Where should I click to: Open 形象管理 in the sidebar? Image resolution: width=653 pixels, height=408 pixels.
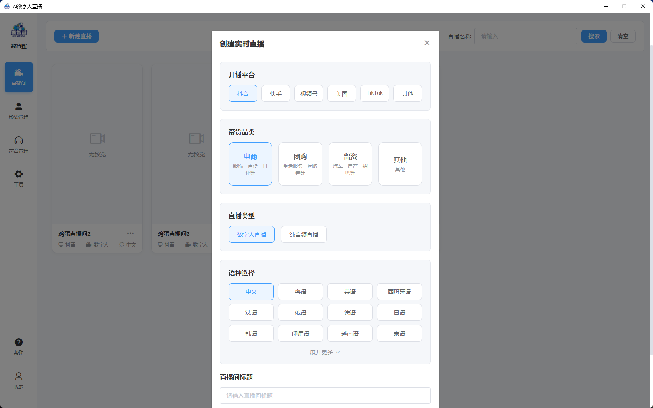pos(19,111)
